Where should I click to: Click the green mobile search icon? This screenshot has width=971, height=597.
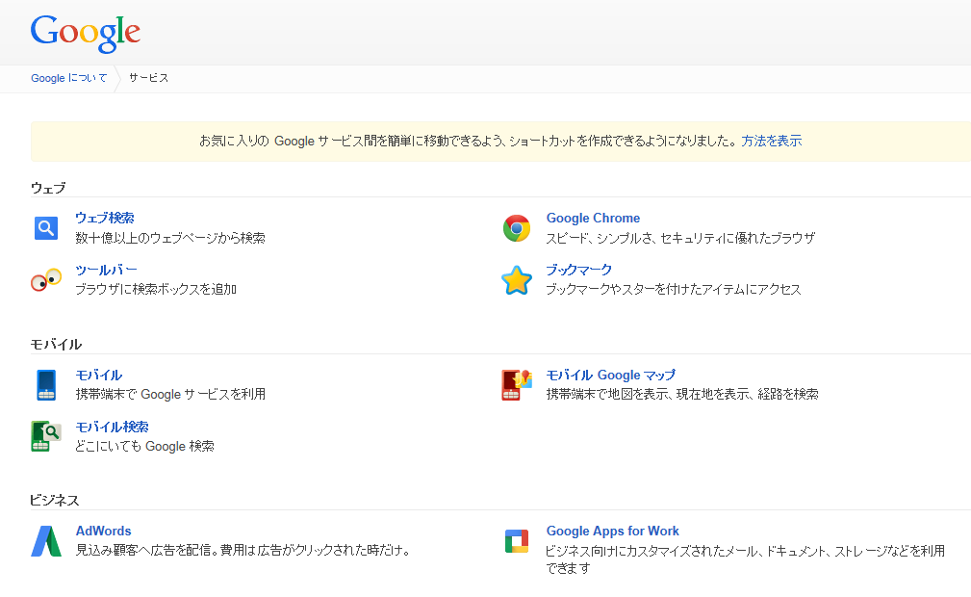pos(45,436)
